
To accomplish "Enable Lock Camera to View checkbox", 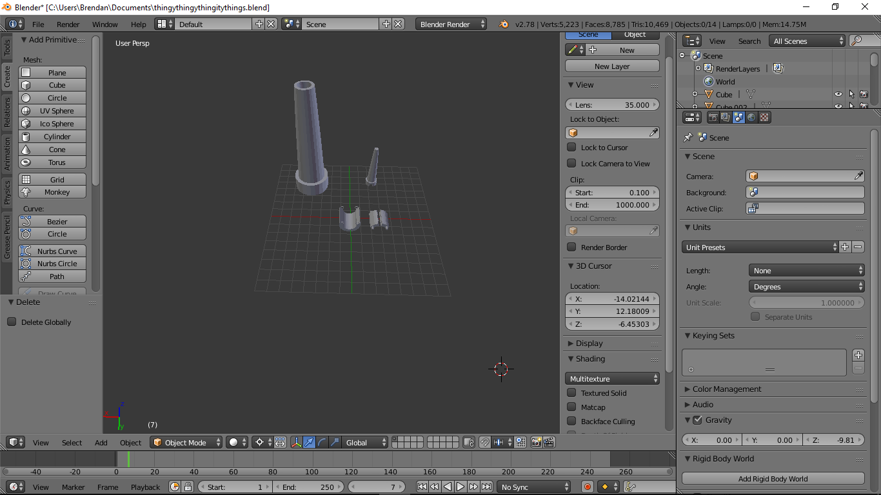I will click(x=571, y=163).
